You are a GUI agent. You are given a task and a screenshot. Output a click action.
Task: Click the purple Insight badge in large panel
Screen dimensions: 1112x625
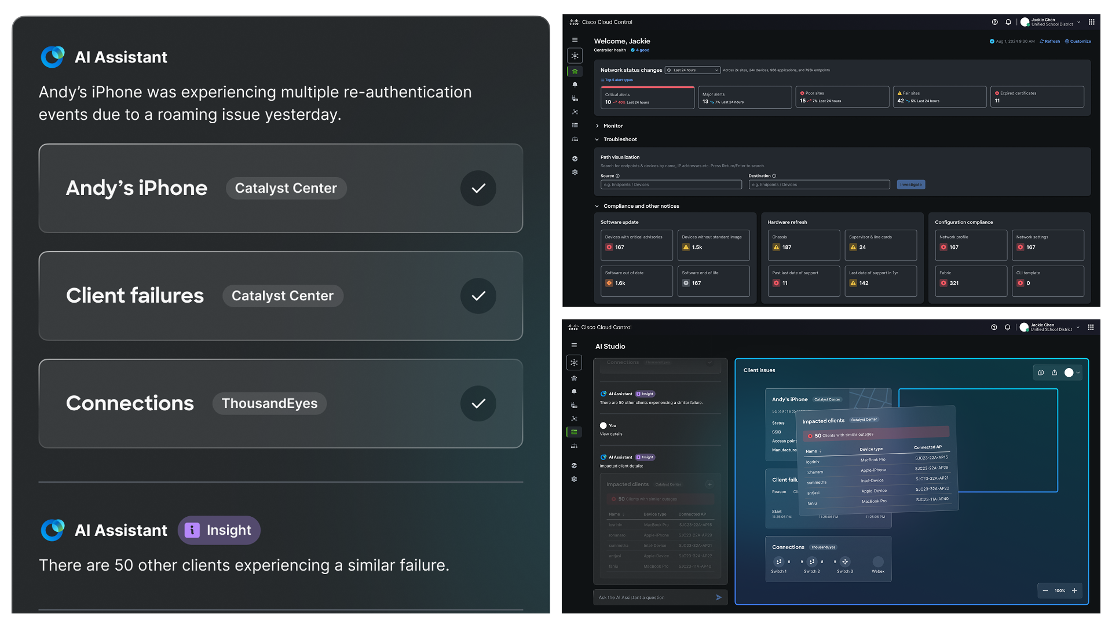[x=219, y=530]
